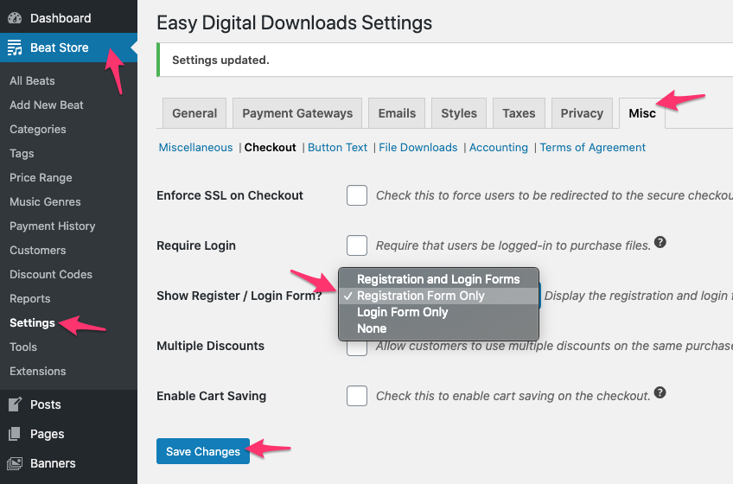The image size is (733, 484).
Task: Check the Enable Cart Saving box
Action: (357, 396)
